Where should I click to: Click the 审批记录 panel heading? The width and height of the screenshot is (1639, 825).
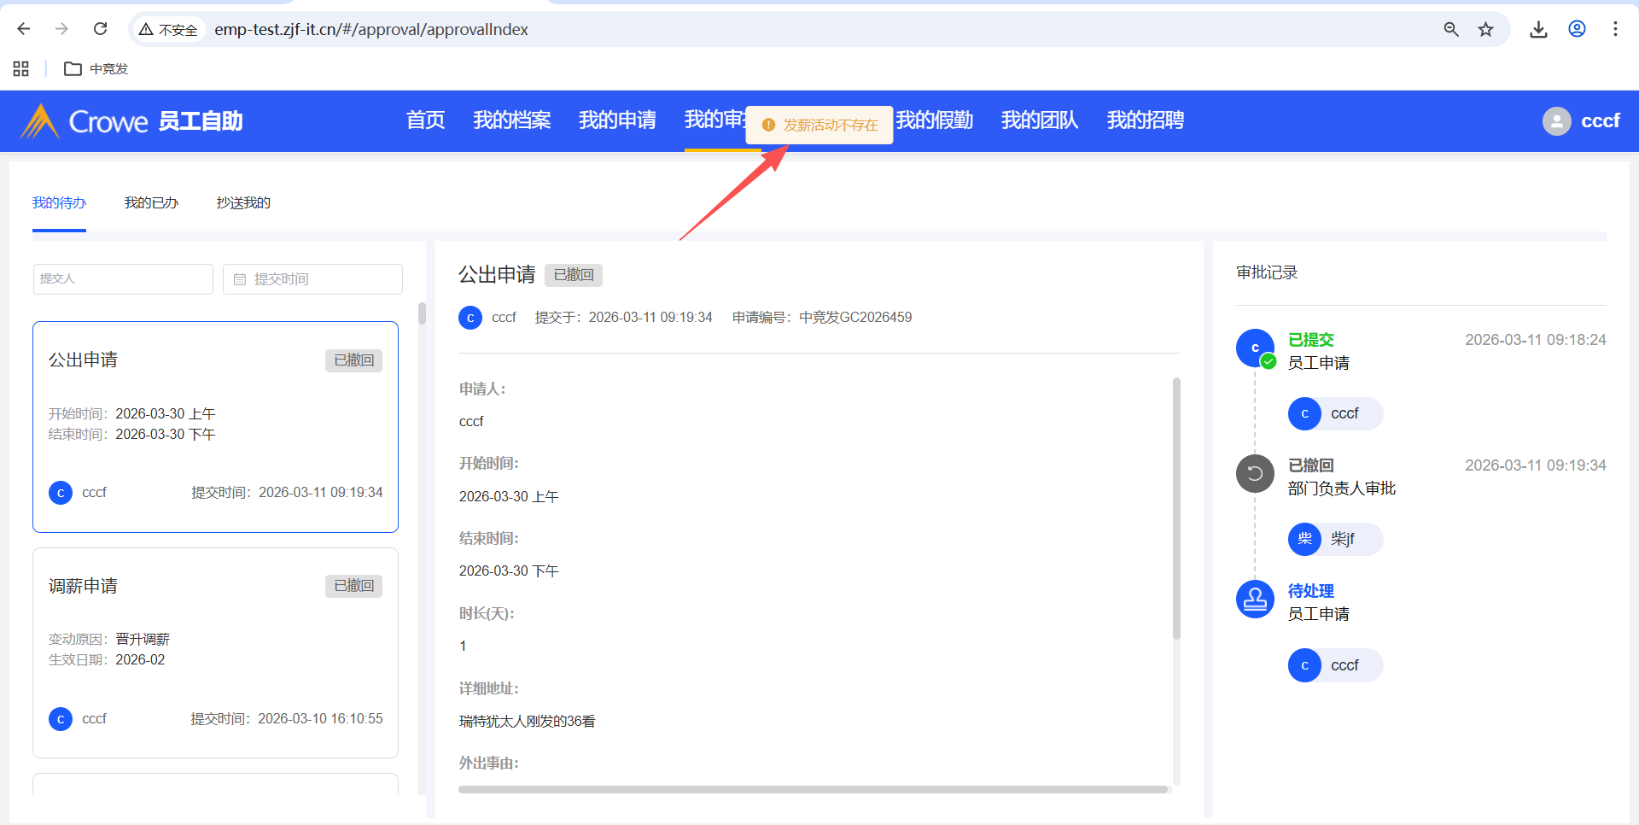click(1267, 272)
